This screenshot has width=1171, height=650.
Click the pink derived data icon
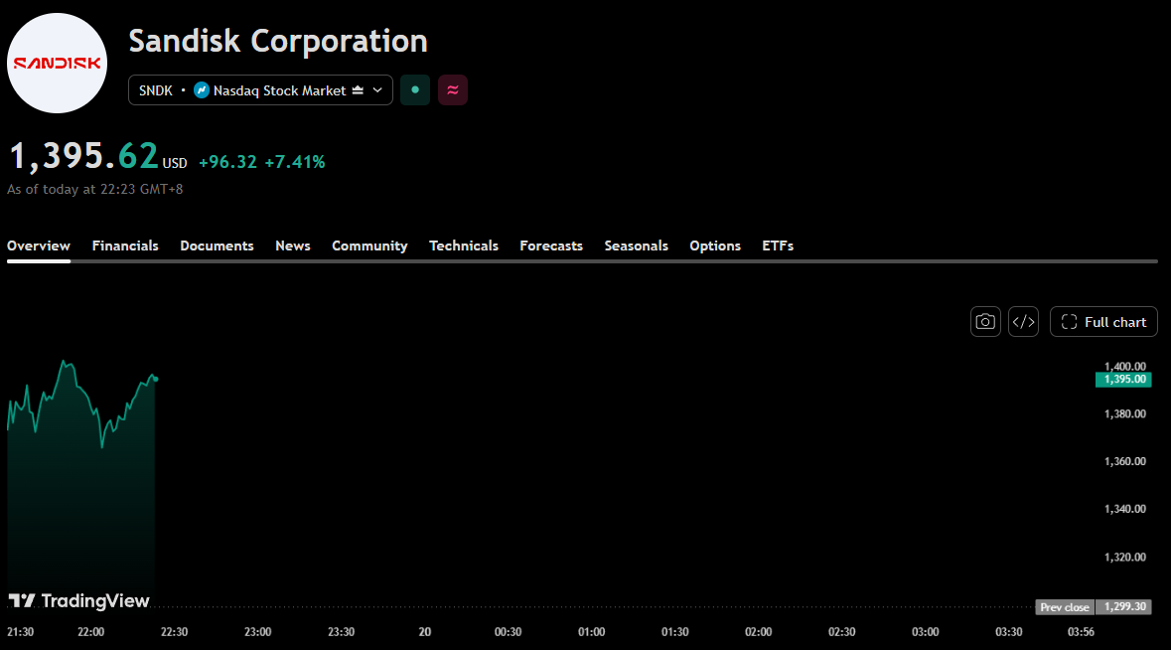click(x=453, y=90)
